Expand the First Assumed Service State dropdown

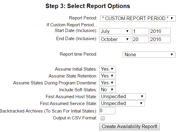click(x=122, y=103)
